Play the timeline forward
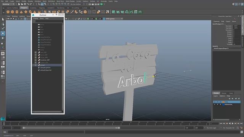 [x=233, y=123]
